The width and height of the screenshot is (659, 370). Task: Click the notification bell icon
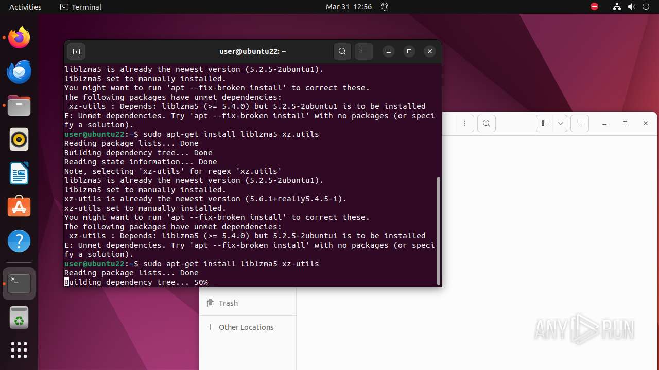pos(385,7)
